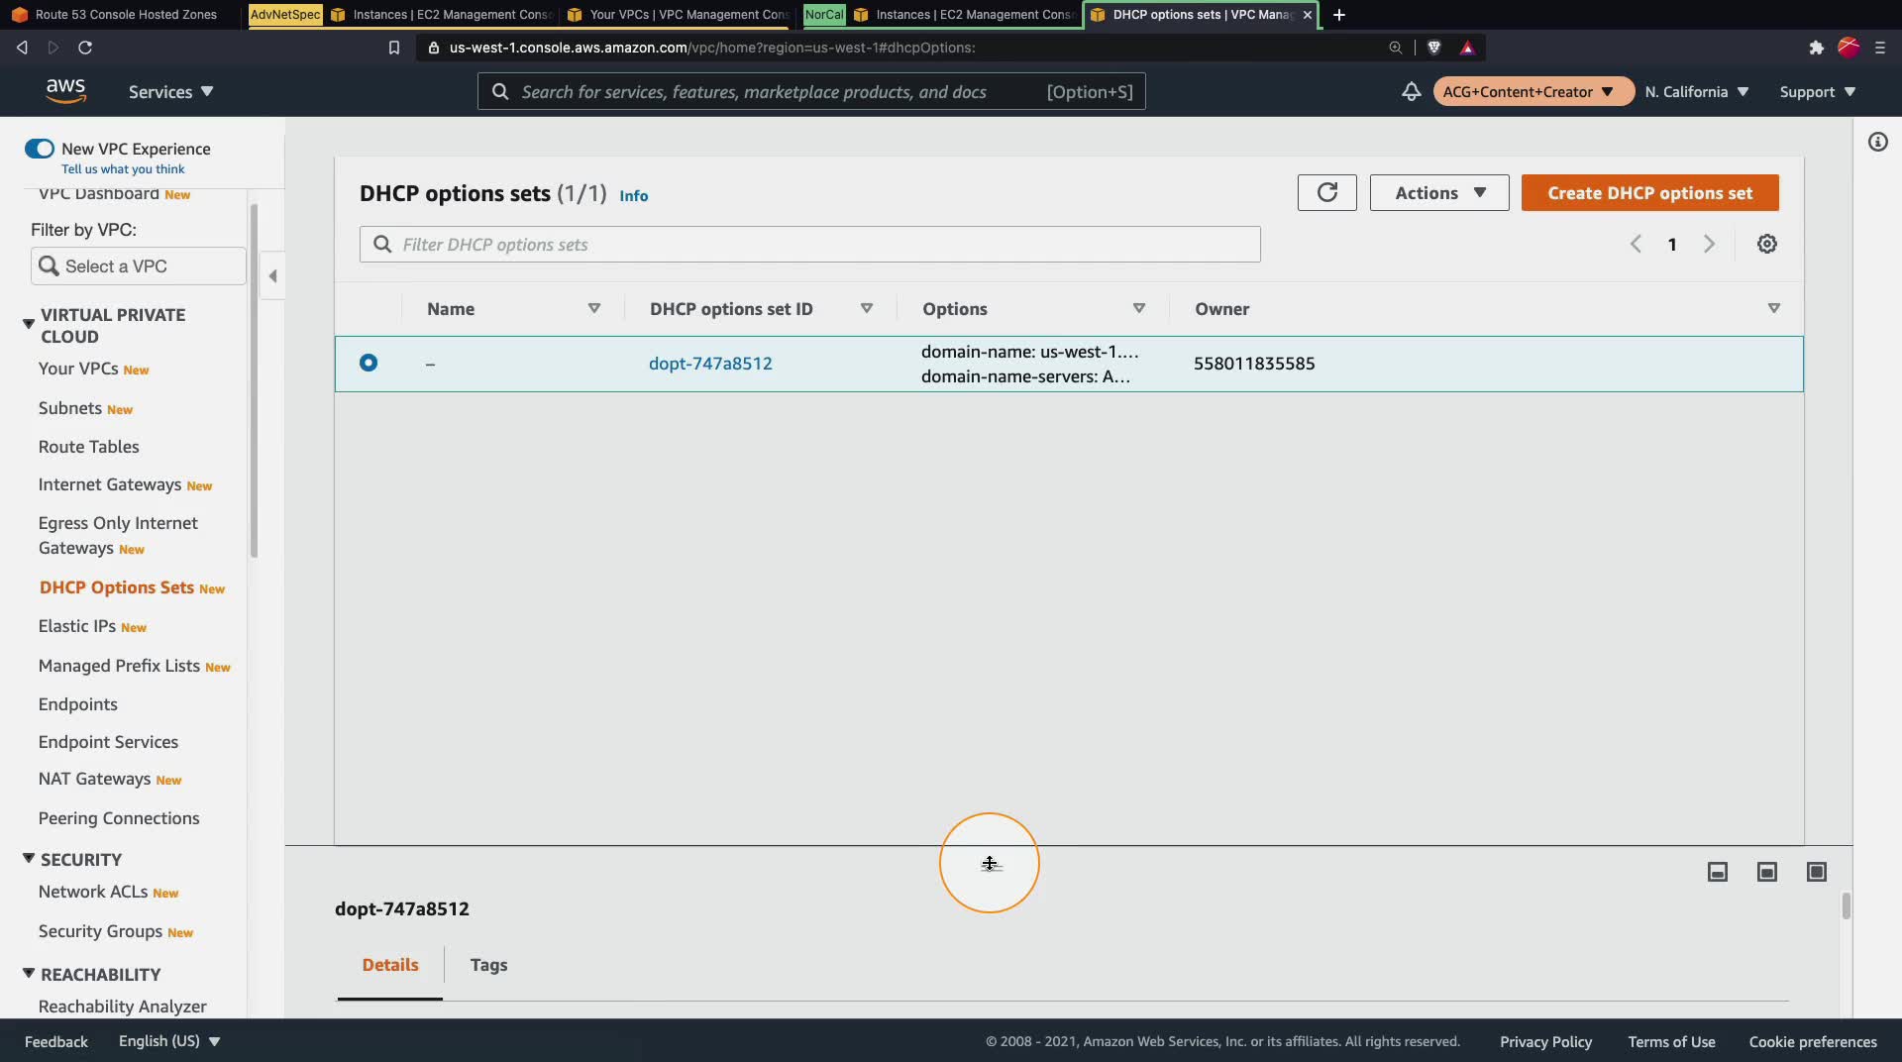Open browser extensions puzzle icon
1902x1062 pixels.
(x=1816, y=48)
